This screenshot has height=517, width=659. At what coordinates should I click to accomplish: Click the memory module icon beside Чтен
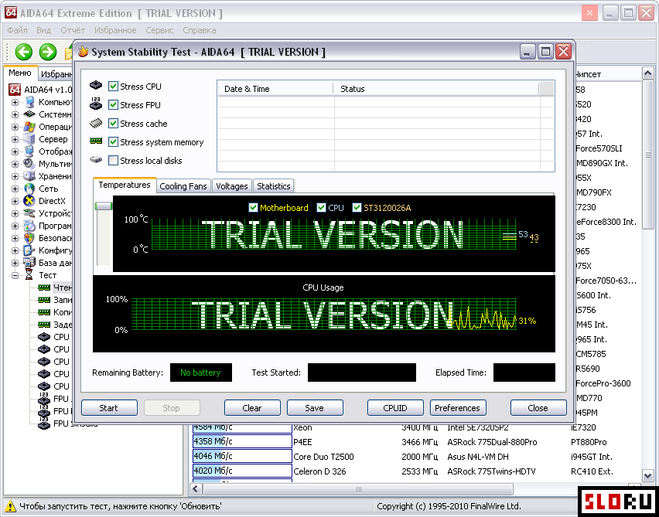[44, 287]
